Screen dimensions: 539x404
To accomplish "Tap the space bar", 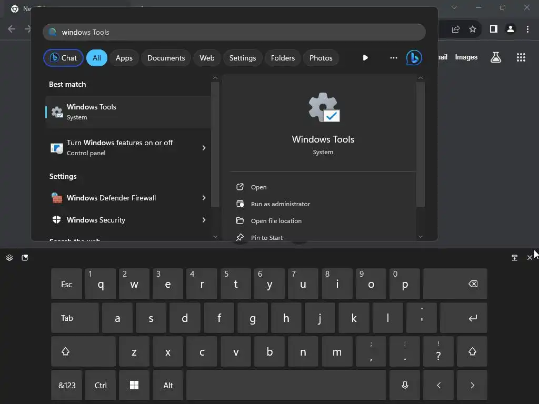I will [x=286, y=386].
